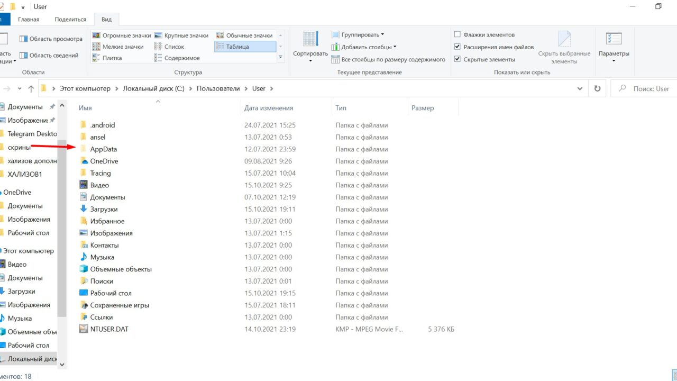Select the OneDrive cloud folder icon in file list
Screen dimensions: 677x381
tap(84, 161)
